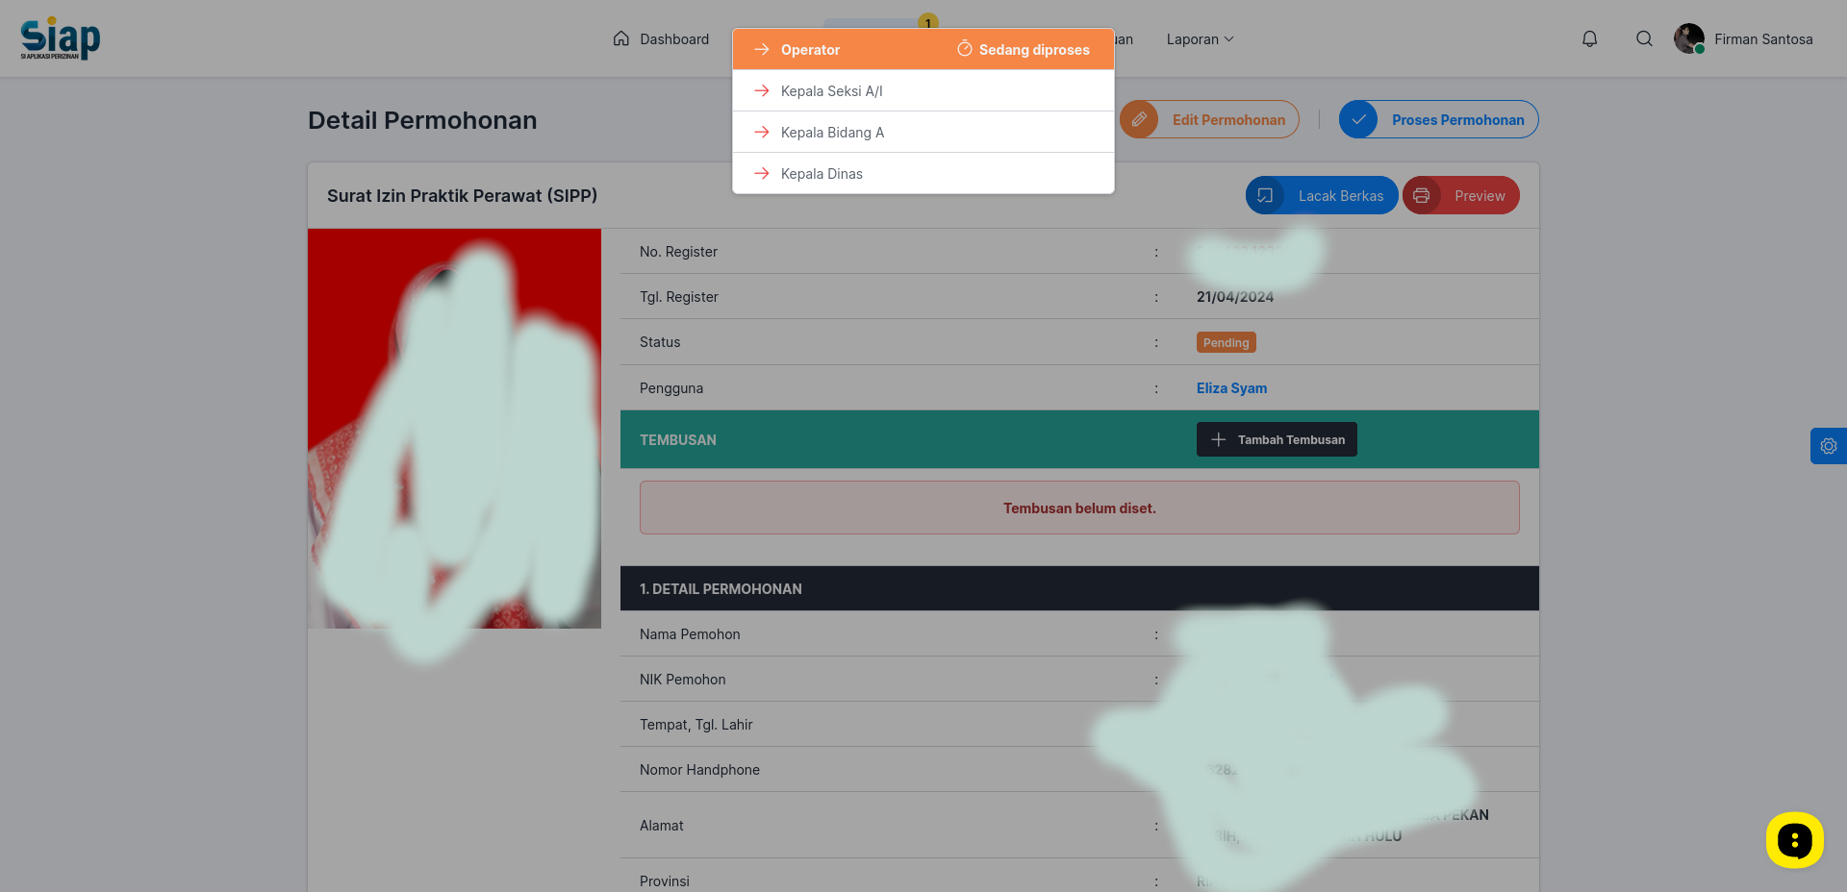The width and height of the screenshot is (1847, 892).
Task: Click the Tambah Tembusan button
Action: (x=1277, y=439)
